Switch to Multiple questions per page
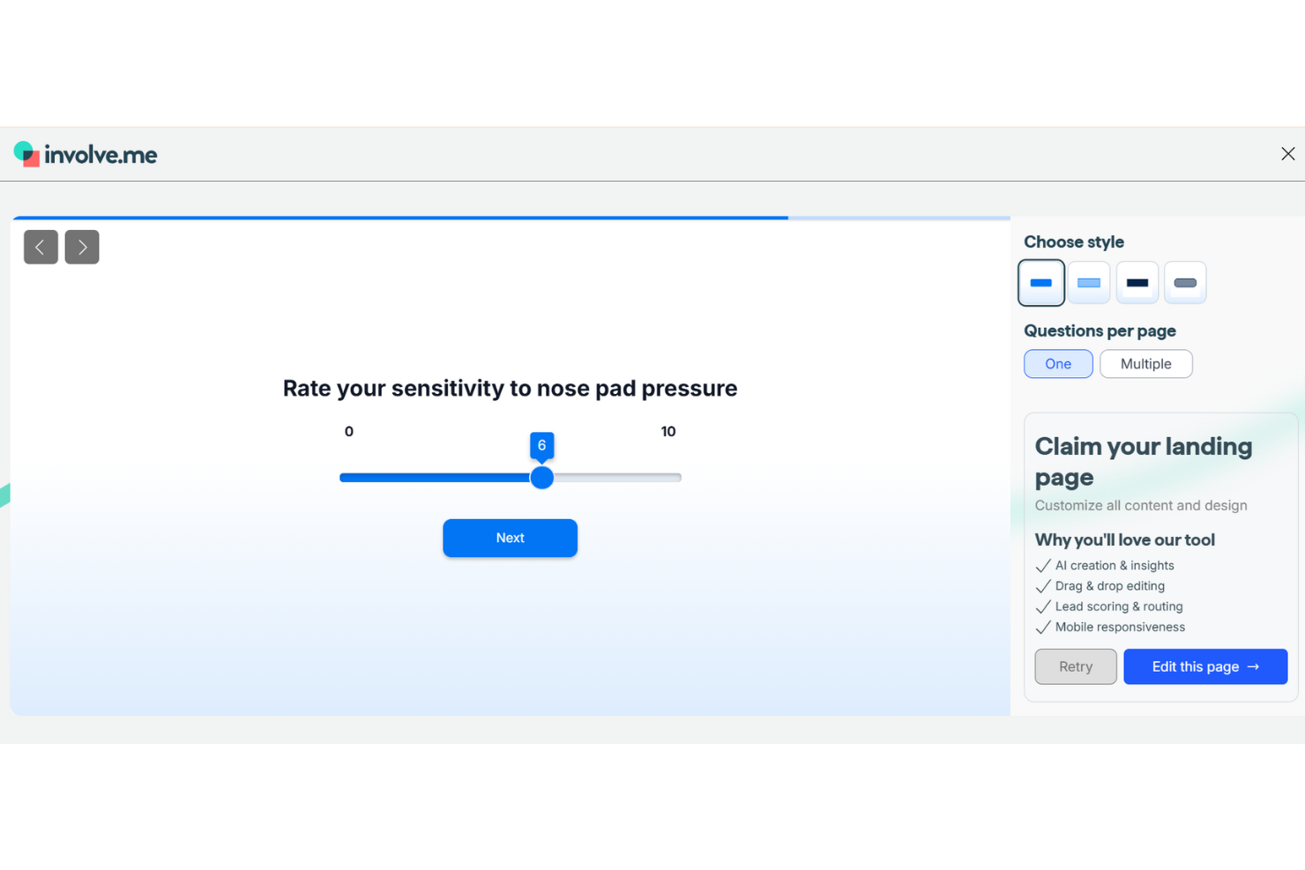The width and height of the screenshot is (1305, 870). click(1145, 363)
